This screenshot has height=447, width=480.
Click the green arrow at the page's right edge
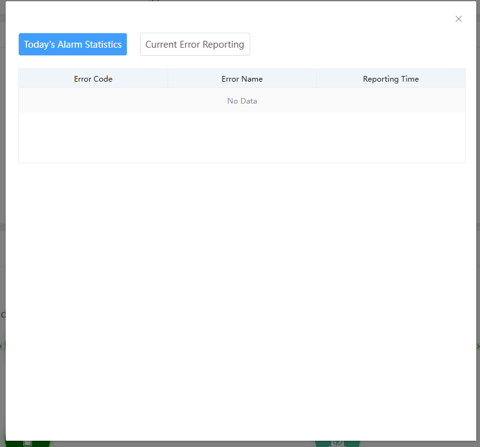(x=478, y=346)
